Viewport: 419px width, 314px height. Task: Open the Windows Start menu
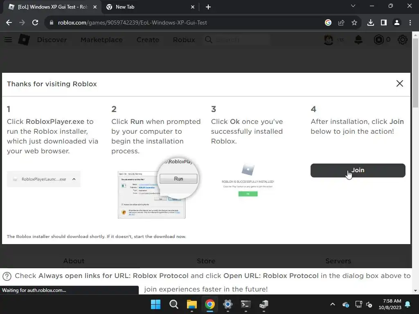155,304
